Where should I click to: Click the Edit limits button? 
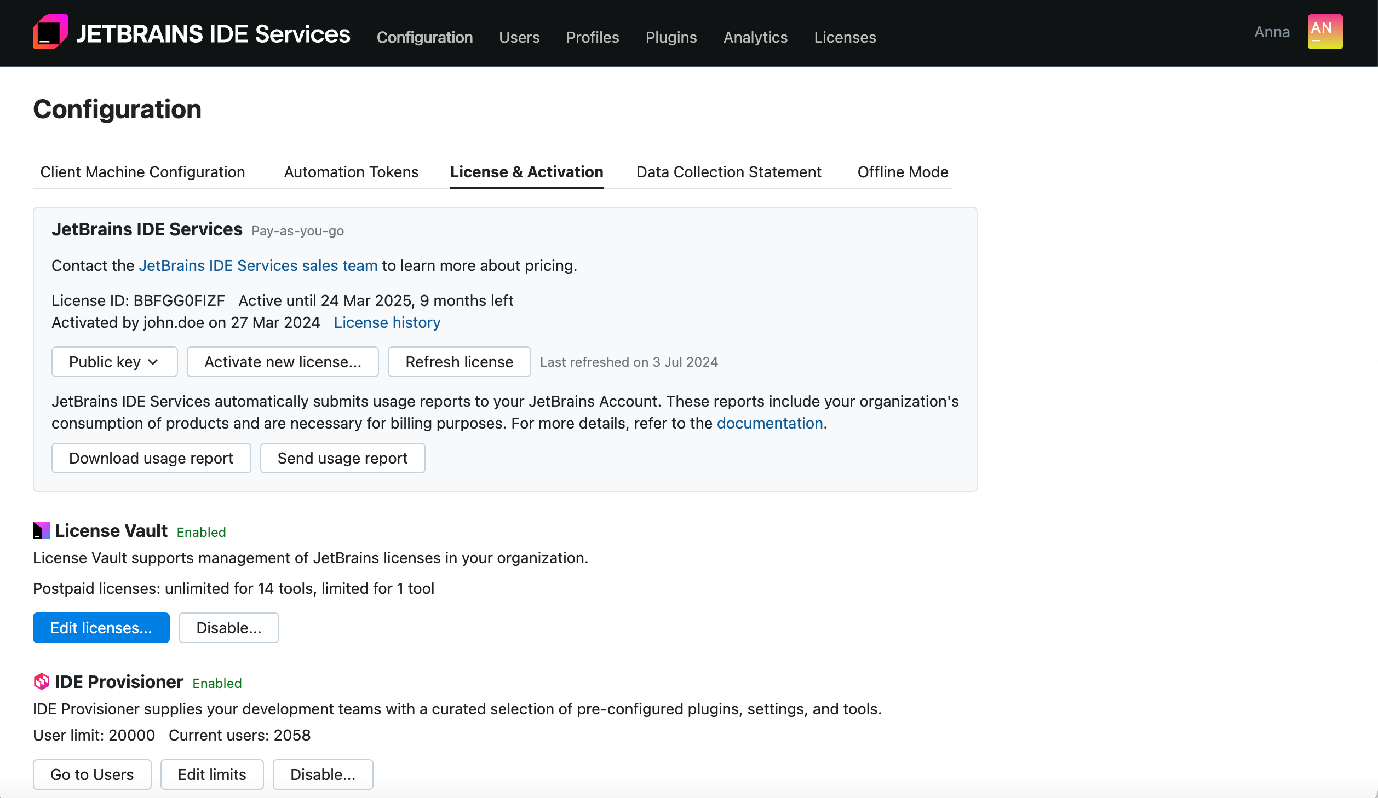point(212,774)
